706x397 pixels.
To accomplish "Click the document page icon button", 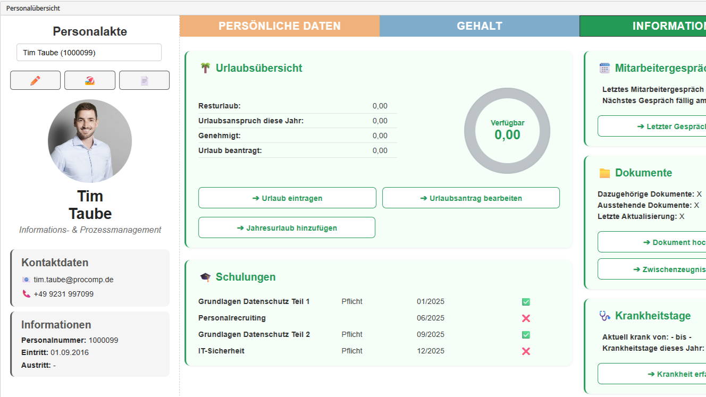I will [x=144, y=80].
